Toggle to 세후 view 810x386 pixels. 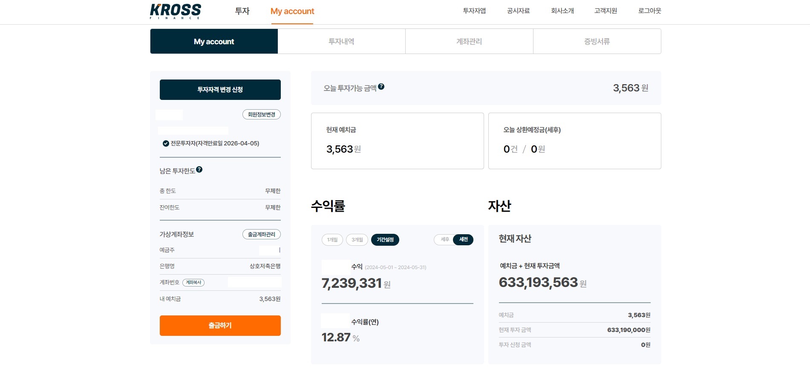click(444, 240)
